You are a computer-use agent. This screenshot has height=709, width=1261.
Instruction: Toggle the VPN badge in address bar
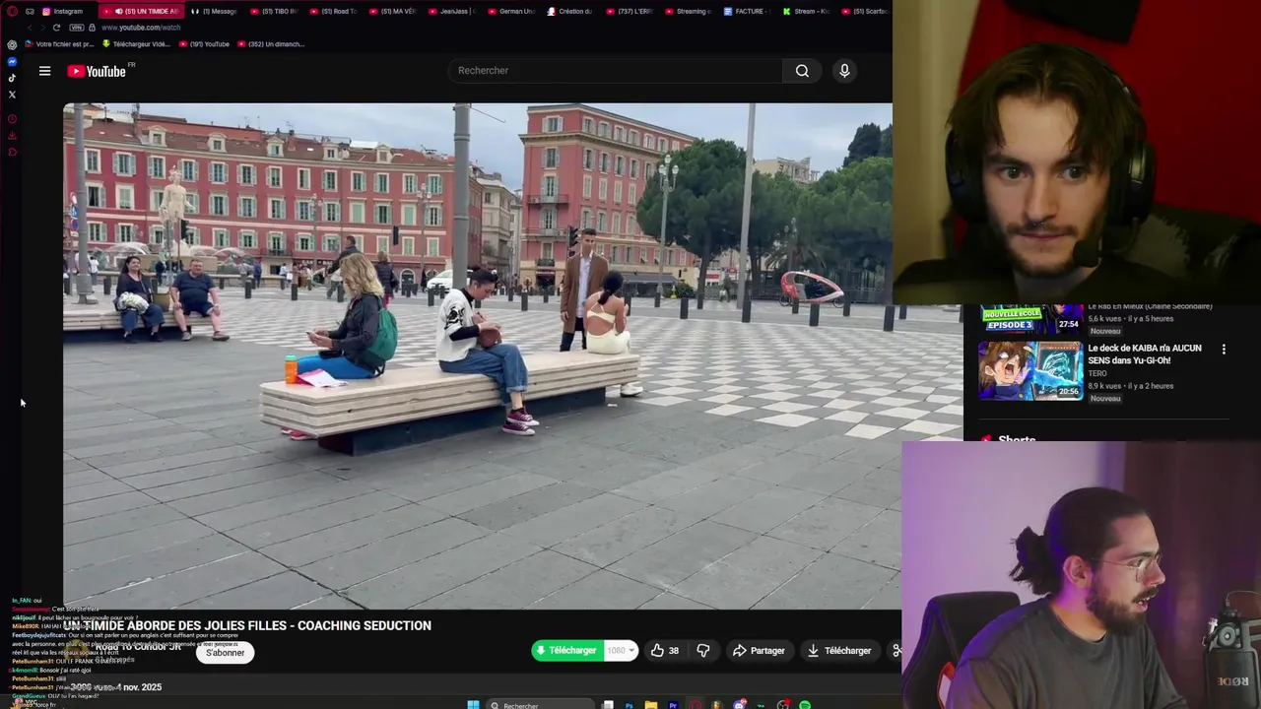coord(76,28)
